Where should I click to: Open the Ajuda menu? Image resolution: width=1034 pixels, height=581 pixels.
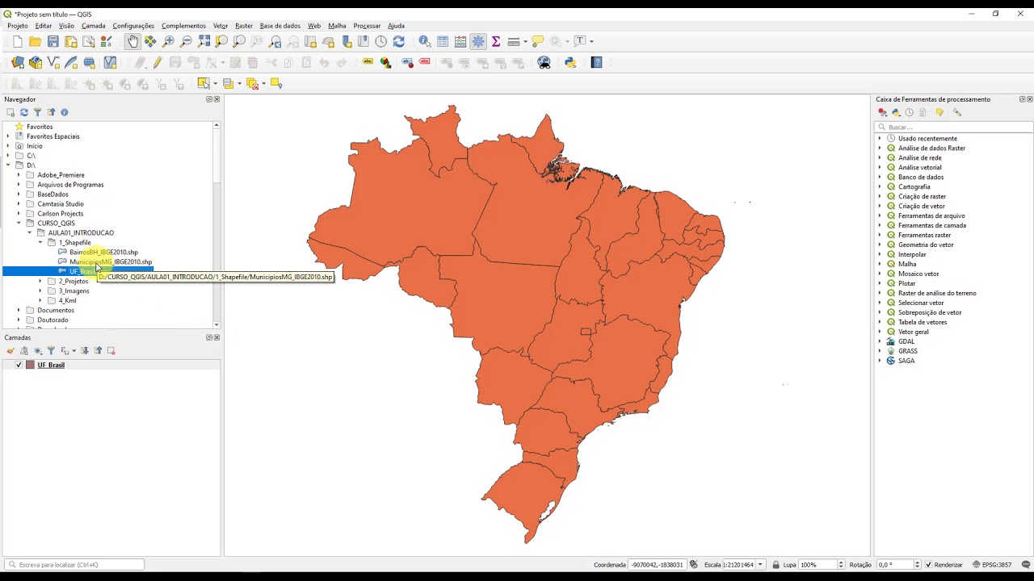click(396, 26)
